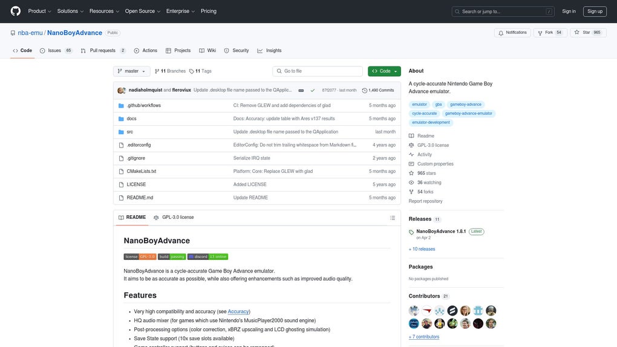Click the Fork icon button
Image resolution: width=617 pixels, height=347 pixels.
(x=540, y=33)
